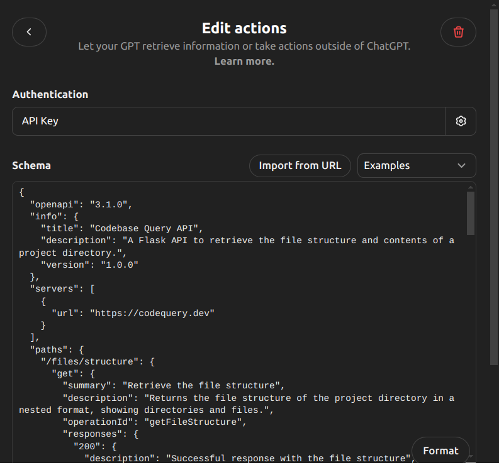Click the "version": "1.0.0" line
This screenshot has width=499, height=465.
click(89, 265)
